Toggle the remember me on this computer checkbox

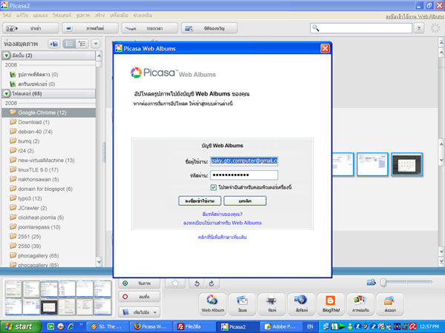point(214,187)
